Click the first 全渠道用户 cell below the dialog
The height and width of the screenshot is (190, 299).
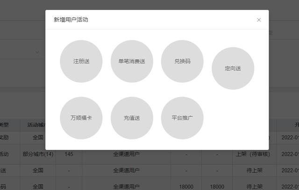pos(126,154)
